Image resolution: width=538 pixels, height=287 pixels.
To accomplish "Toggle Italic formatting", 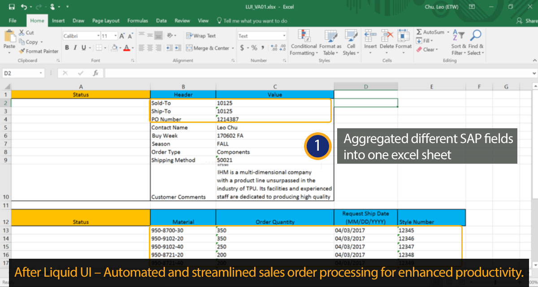I will (x=75, y=48).
